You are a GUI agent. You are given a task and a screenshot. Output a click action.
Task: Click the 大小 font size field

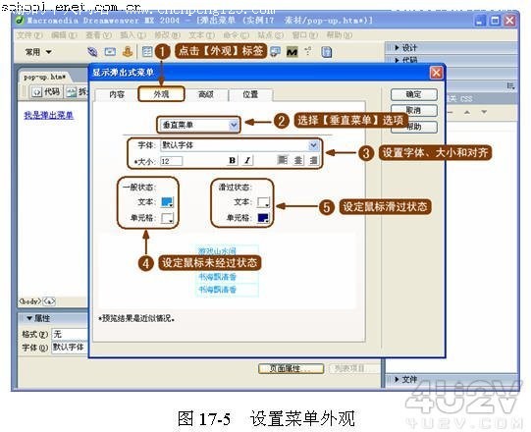(x=172, y=161)
